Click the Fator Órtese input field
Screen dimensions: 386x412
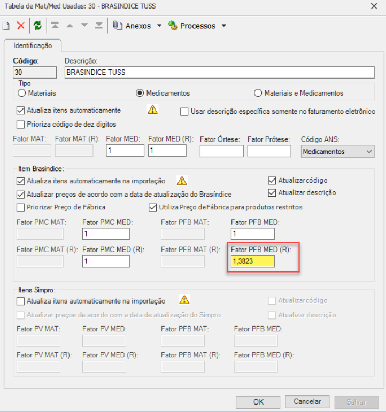222,151
